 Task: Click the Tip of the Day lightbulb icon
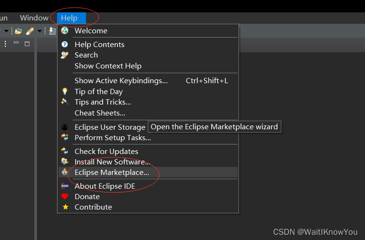click(65, 91)
